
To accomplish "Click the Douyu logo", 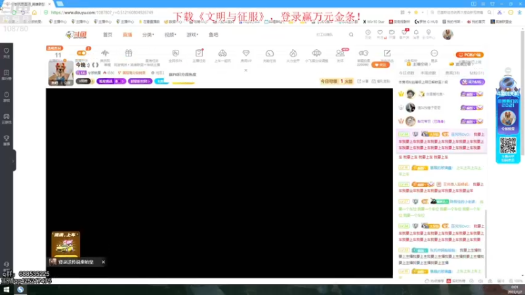I will [x=76, y=35].
